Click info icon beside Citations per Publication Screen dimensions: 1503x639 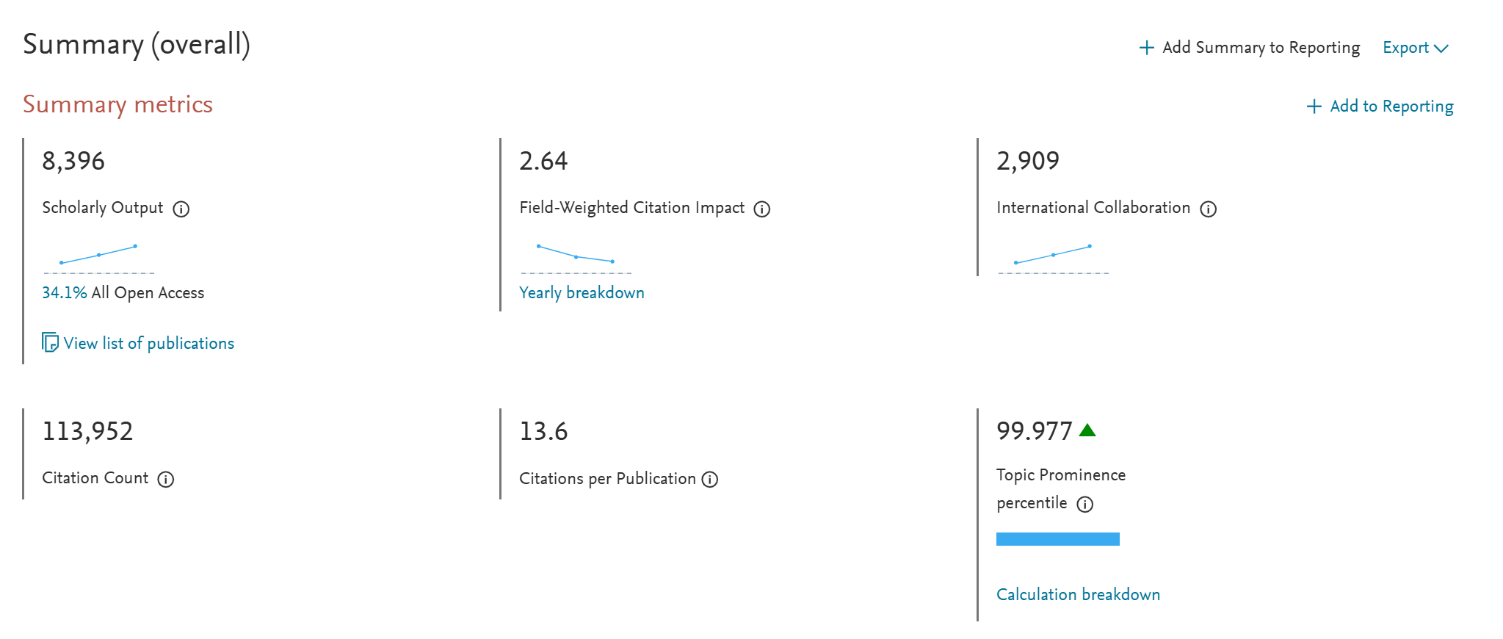[x=710, y=480]
